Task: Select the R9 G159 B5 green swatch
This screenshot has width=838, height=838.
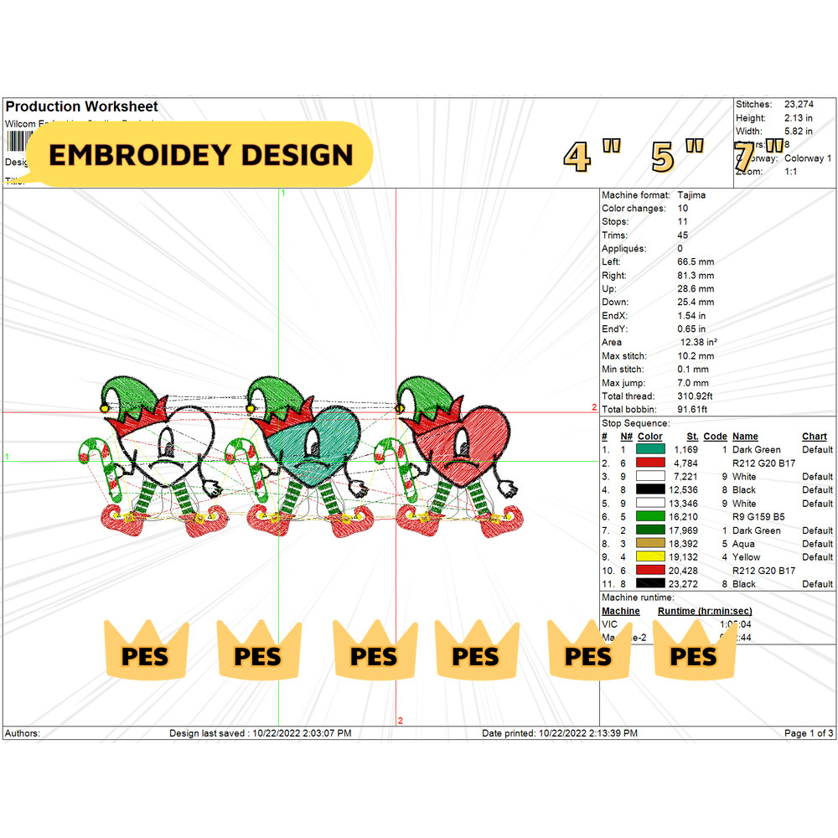Action: (651, 517)
